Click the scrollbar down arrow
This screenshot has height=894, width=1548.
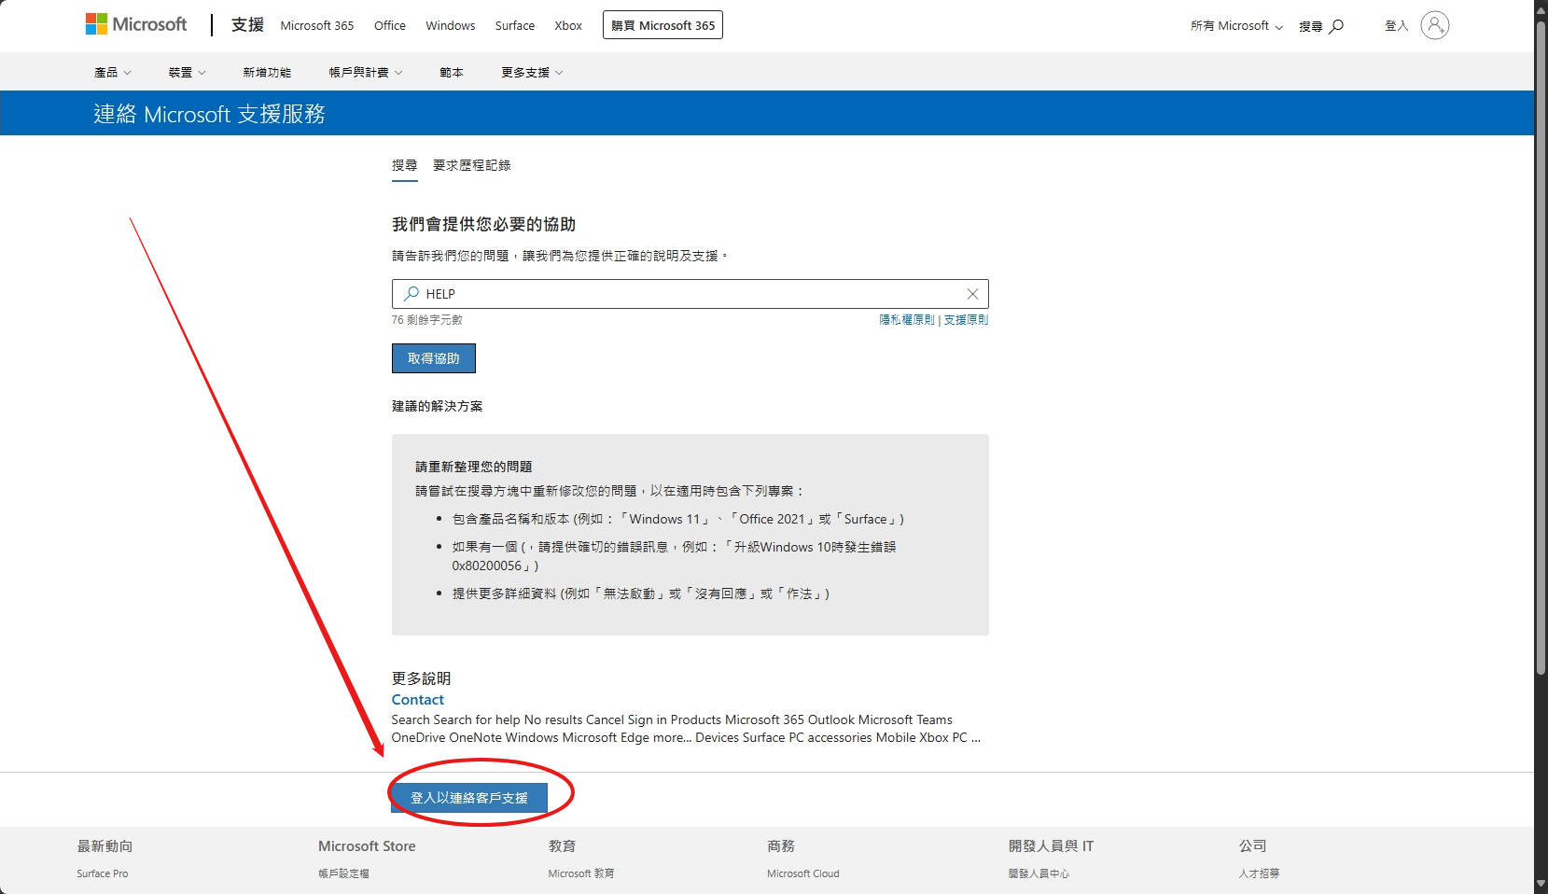click(x=1541, y=884)
